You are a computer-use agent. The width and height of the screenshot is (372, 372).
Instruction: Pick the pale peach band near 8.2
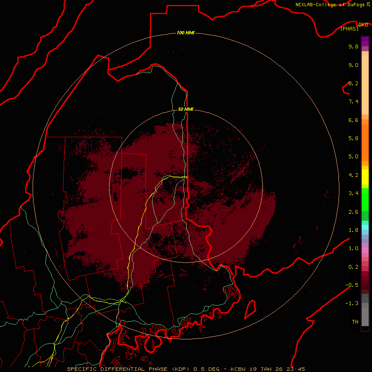[x=365, y=85]
